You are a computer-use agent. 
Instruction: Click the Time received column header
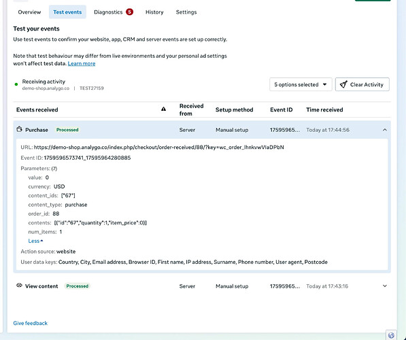[324, 109]
